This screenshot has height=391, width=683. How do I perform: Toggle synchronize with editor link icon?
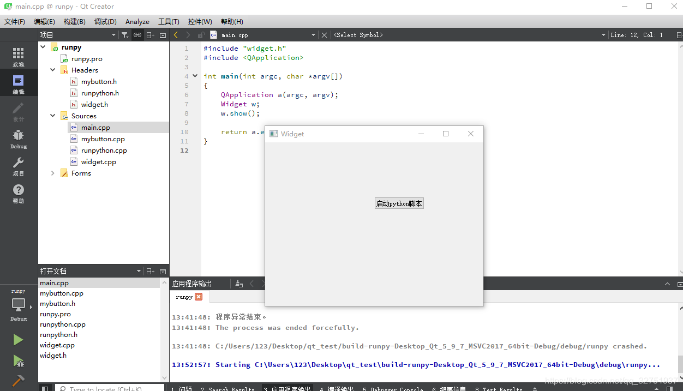(x=136, y=34)
